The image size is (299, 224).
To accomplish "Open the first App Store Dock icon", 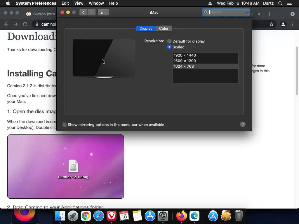I will (x=150, y=216).
